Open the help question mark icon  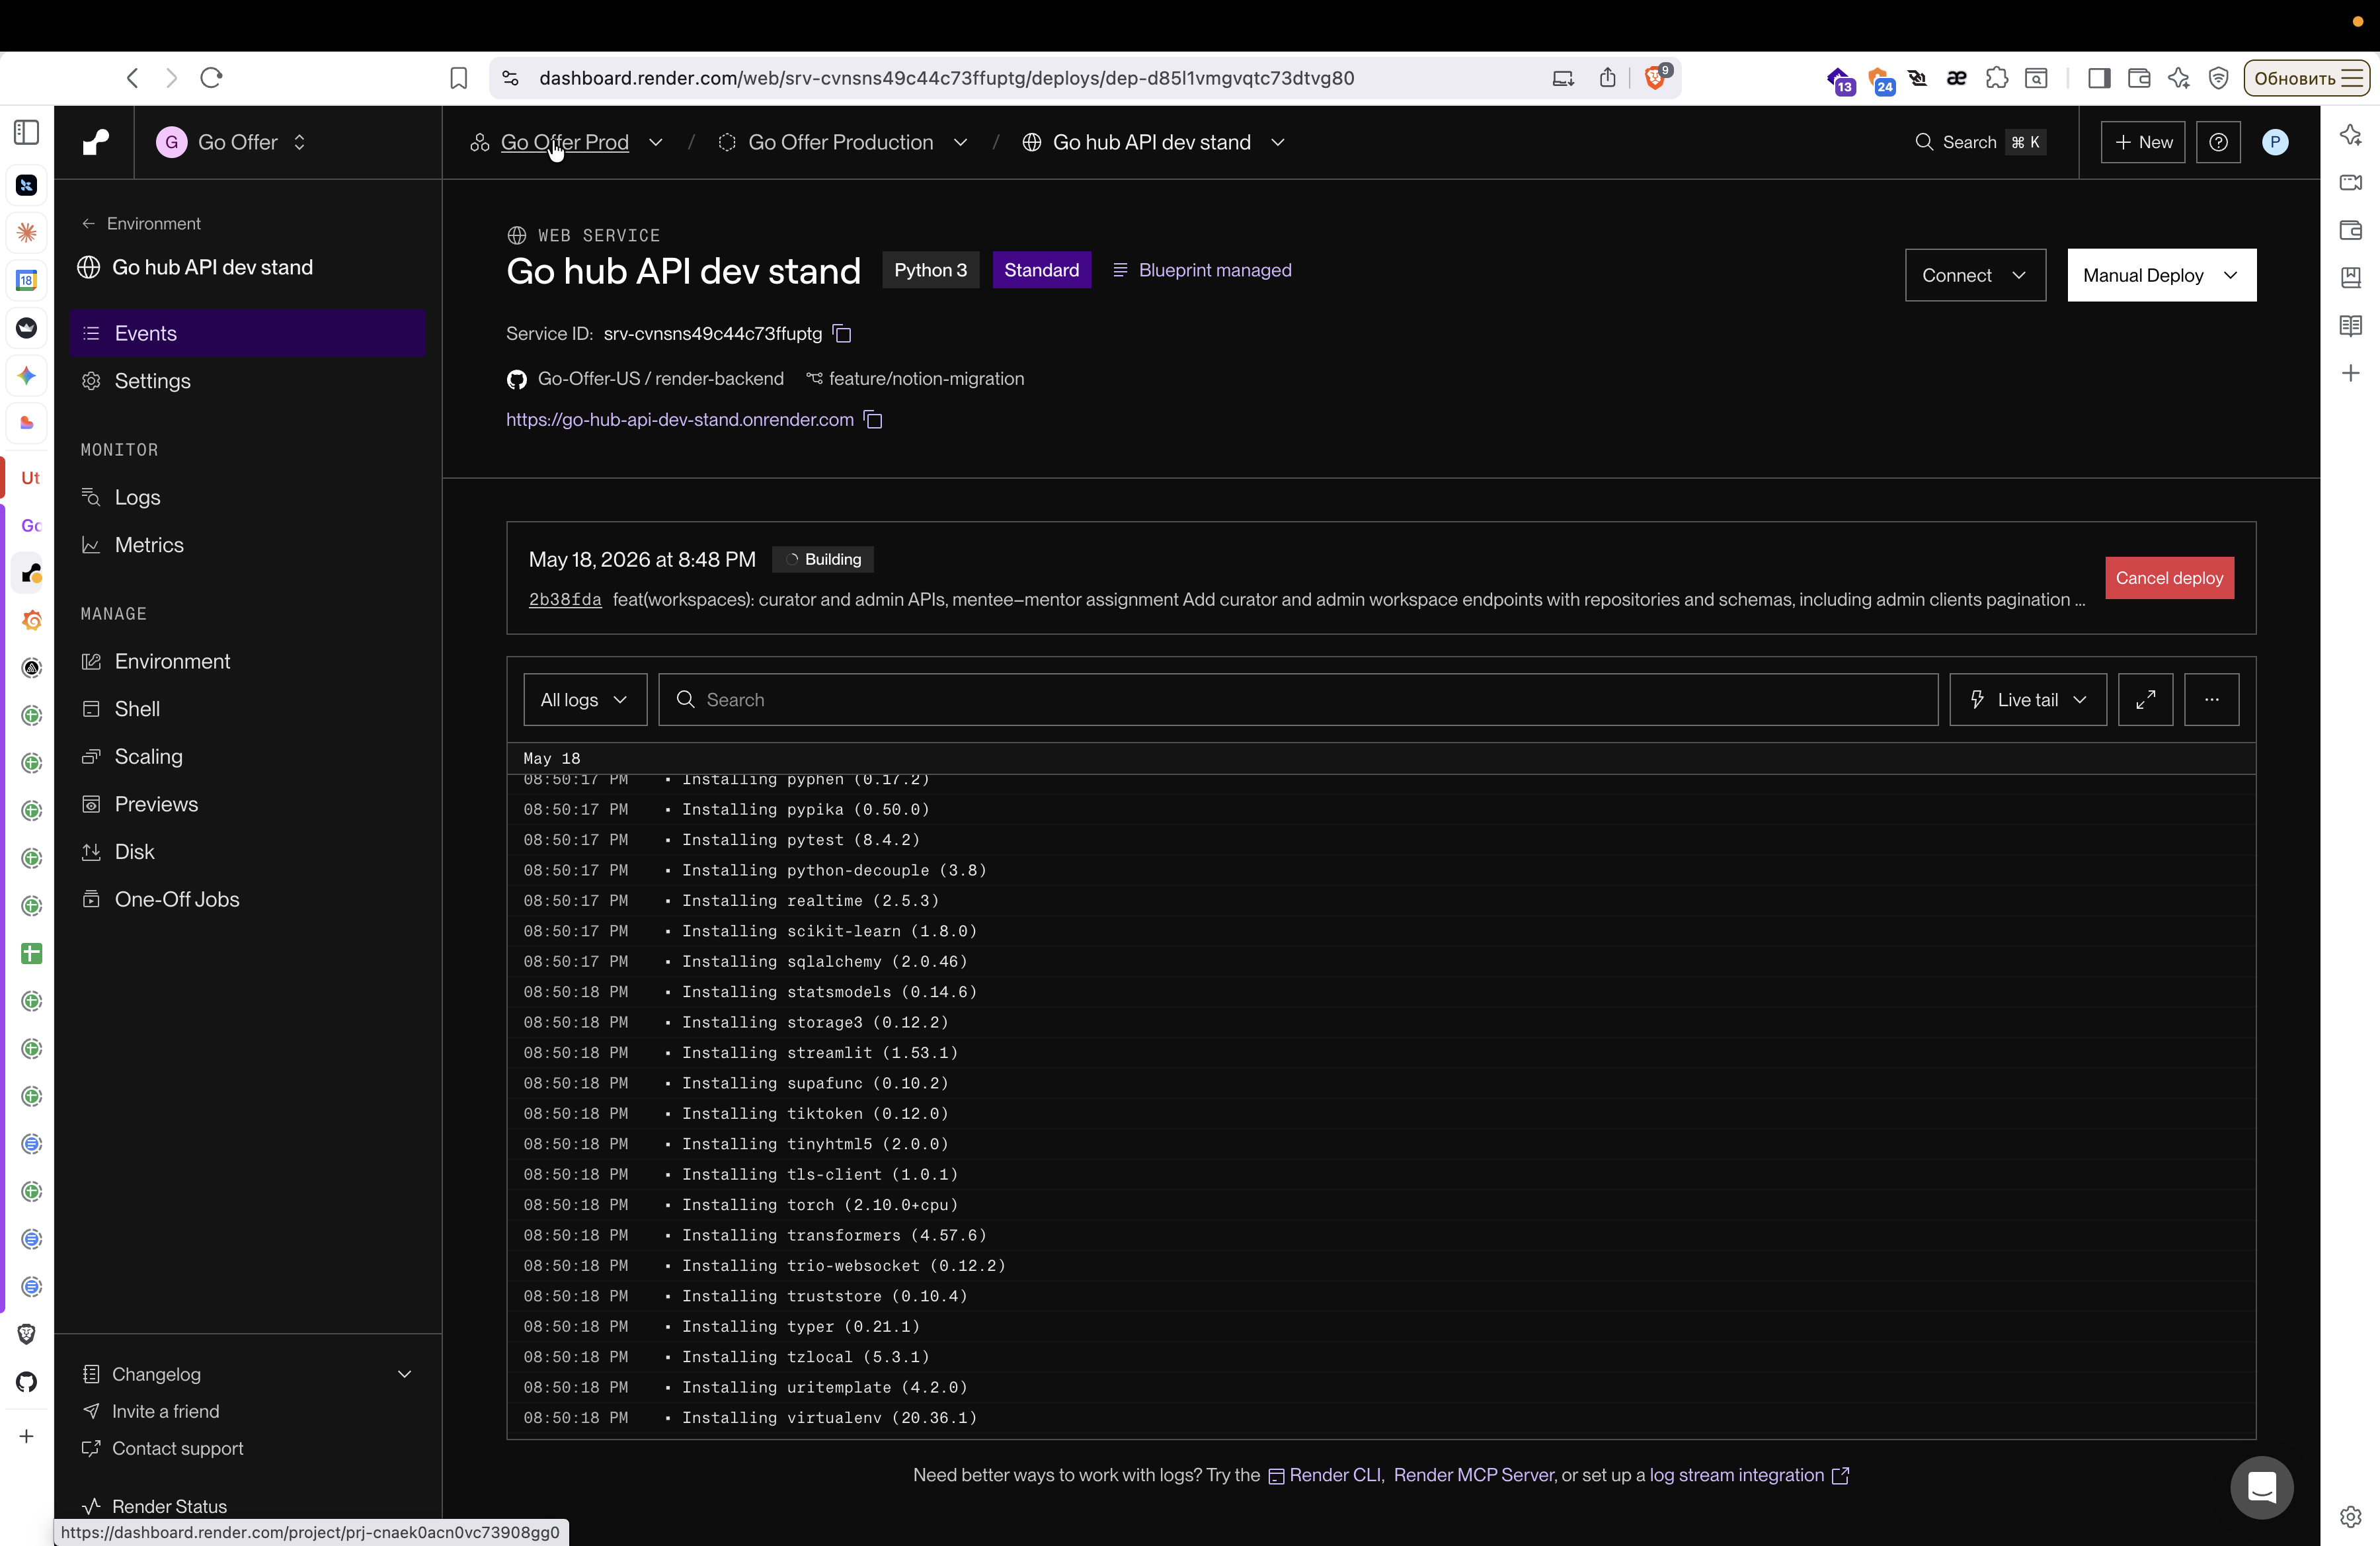tap(2218, 143)
